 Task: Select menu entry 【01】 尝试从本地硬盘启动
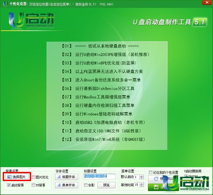[x=100, y=46]
